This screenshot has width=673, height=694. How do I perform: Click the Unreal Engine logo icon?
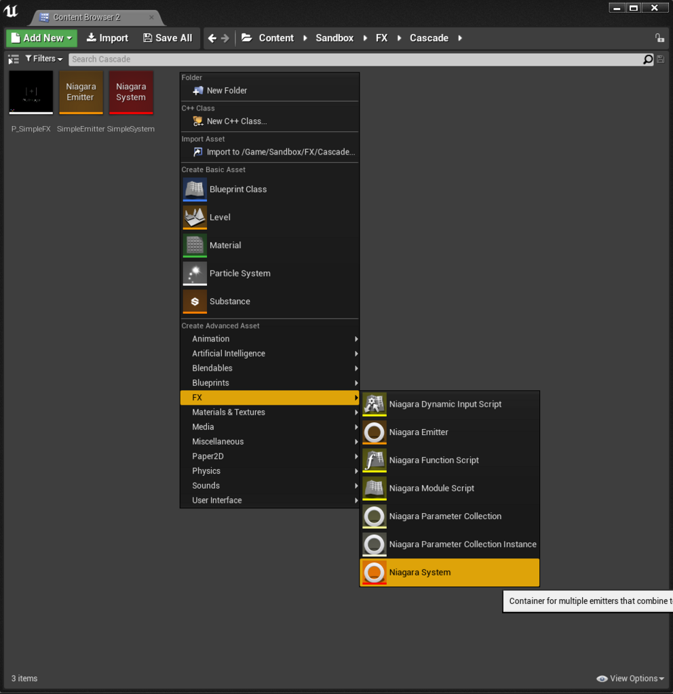[x=11, y=11]
